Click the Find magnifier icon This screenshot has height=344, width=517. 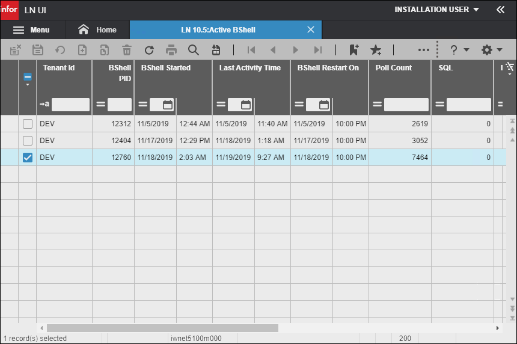[x=193, y=50]
